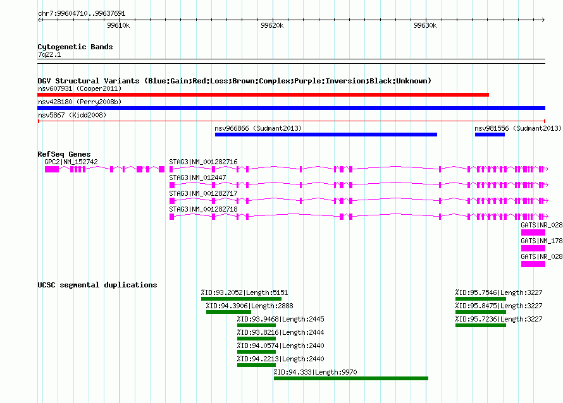
Task: Click the %ID:94.2213|Length:2440 label
Action: [x=280, y=359]
